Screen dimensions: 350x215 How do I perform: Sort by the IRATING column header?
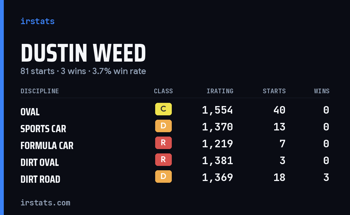220,91
